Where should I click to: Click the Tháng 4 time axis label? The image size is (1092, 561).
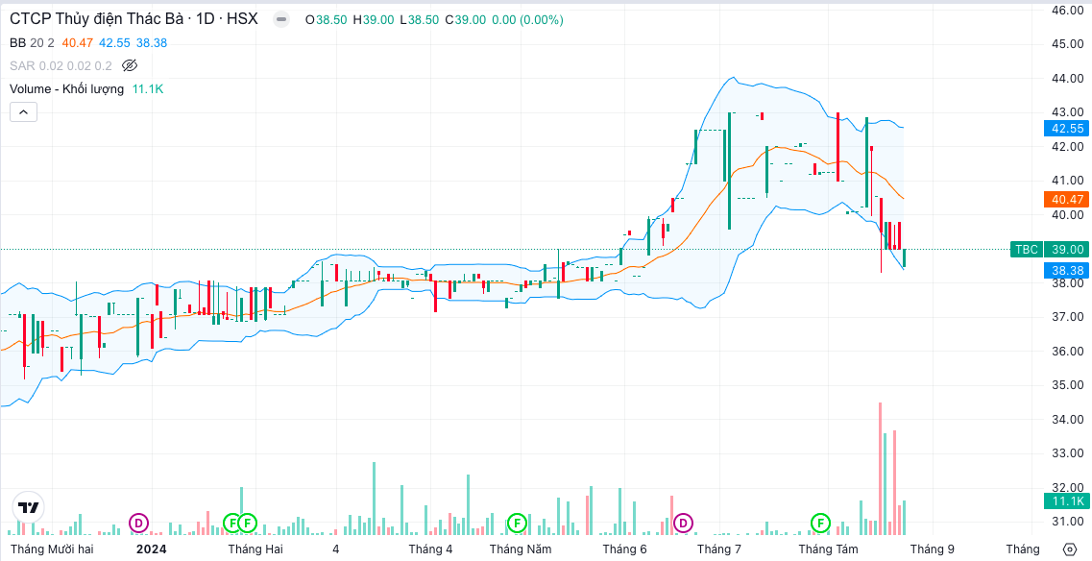(430, 549)
